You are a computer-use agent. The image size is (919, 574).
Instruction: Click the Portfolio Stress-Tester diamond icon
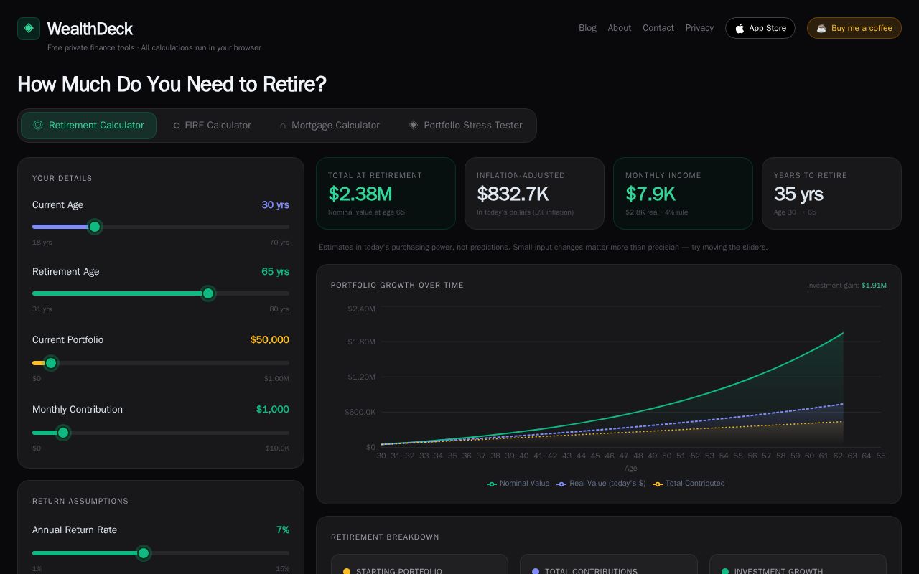click(x=414, y=125)
